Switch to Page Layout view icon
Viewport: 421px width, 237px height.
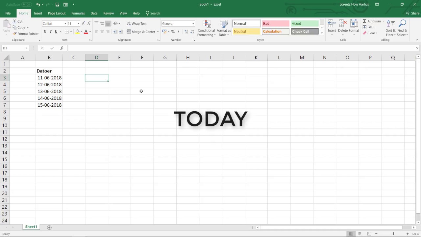(360, 234)
